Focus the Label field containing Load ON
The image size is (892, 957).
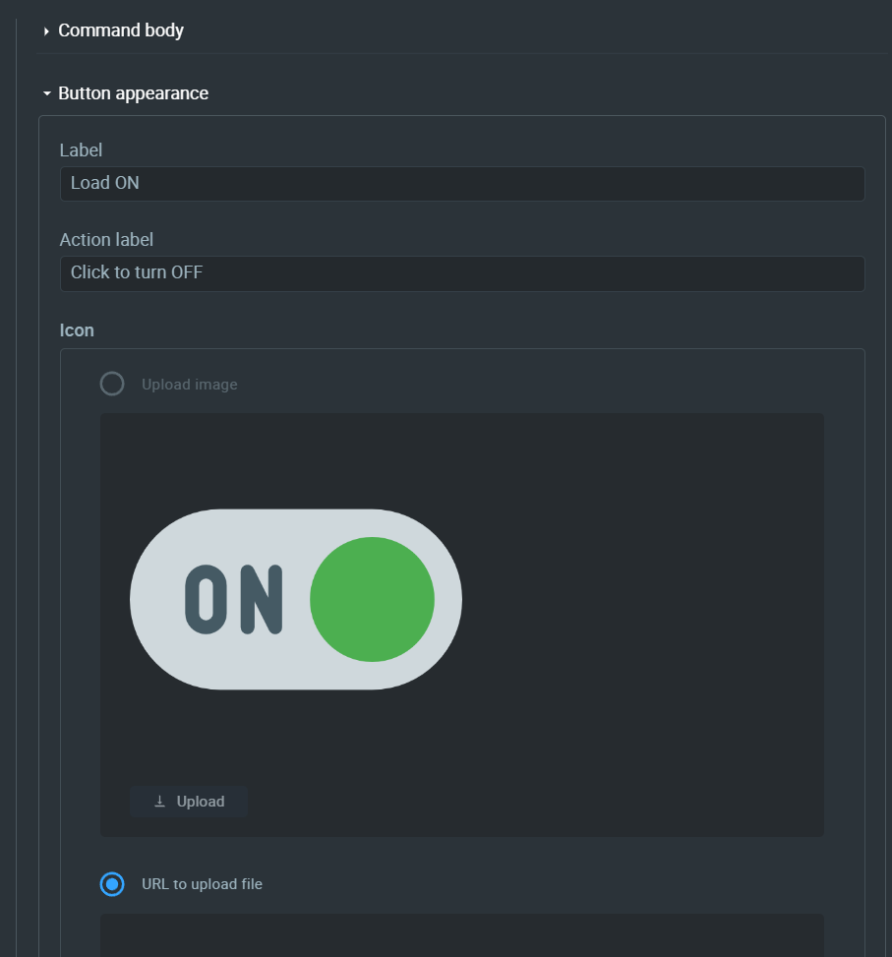click(x=462, y=184)
